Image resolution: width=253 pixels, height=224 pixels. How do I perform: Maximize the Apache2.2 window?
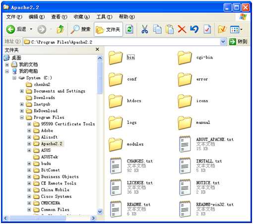(x=237, y=7)
